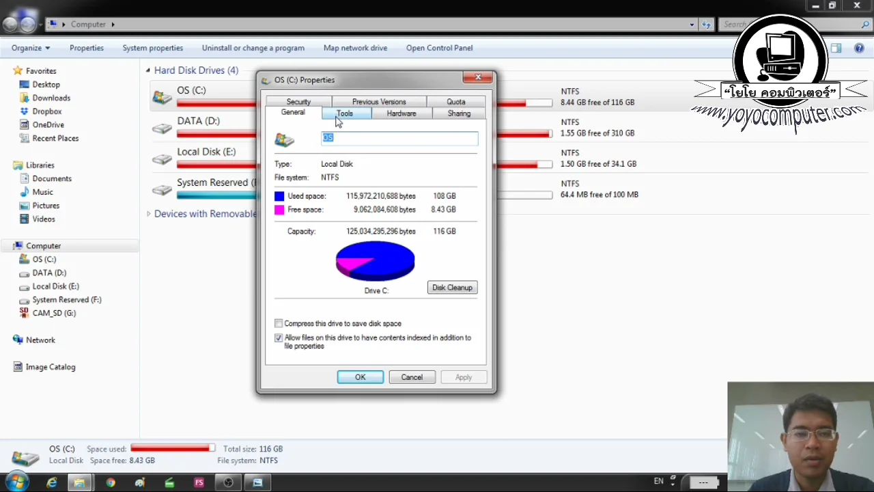The height and width of the screenshot is (492, 874).
Task: Launch the FastStone app from the taskbar
Action: [199, 483]
